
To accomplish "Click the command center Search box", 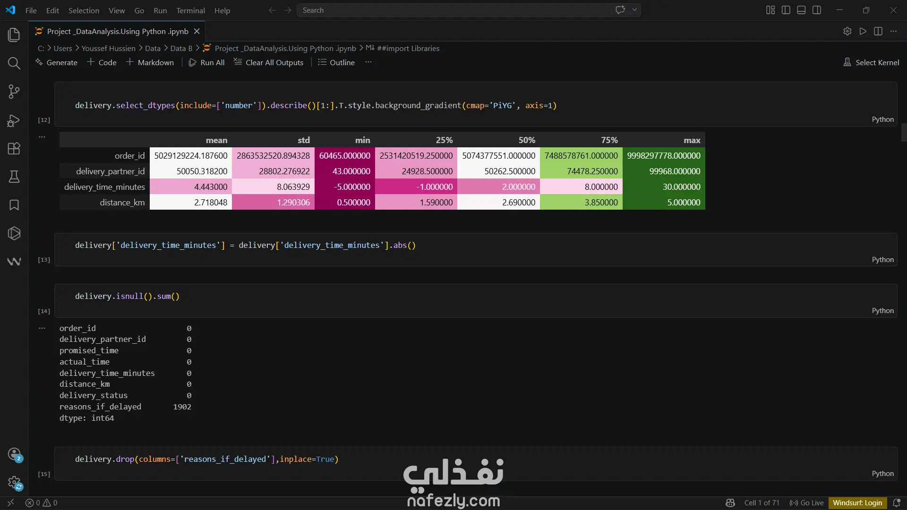I will pos(453,10).
